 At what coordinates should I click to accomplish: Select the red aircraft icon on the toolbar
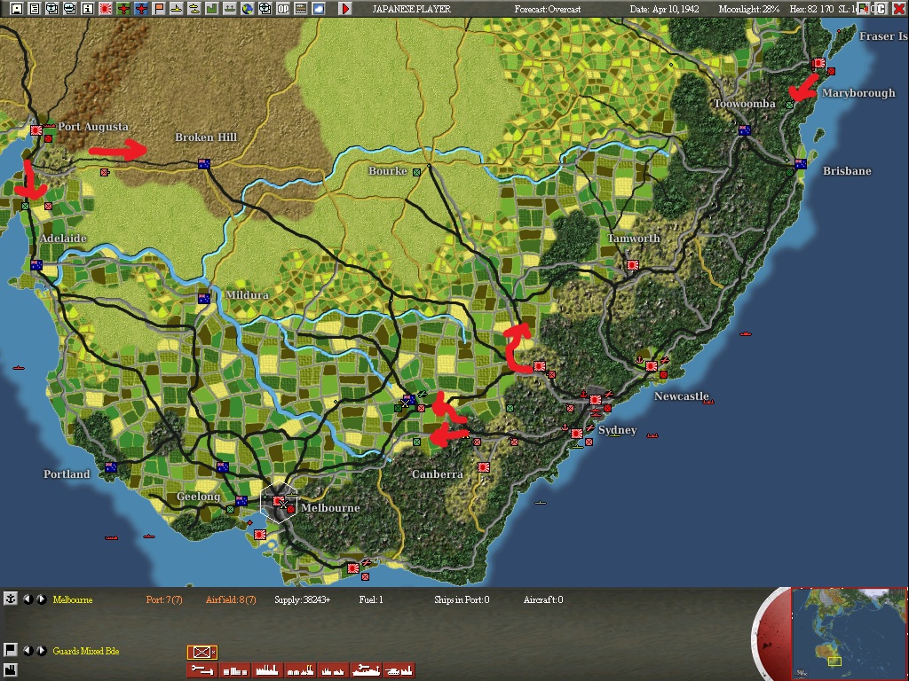[x=141, y=8]
